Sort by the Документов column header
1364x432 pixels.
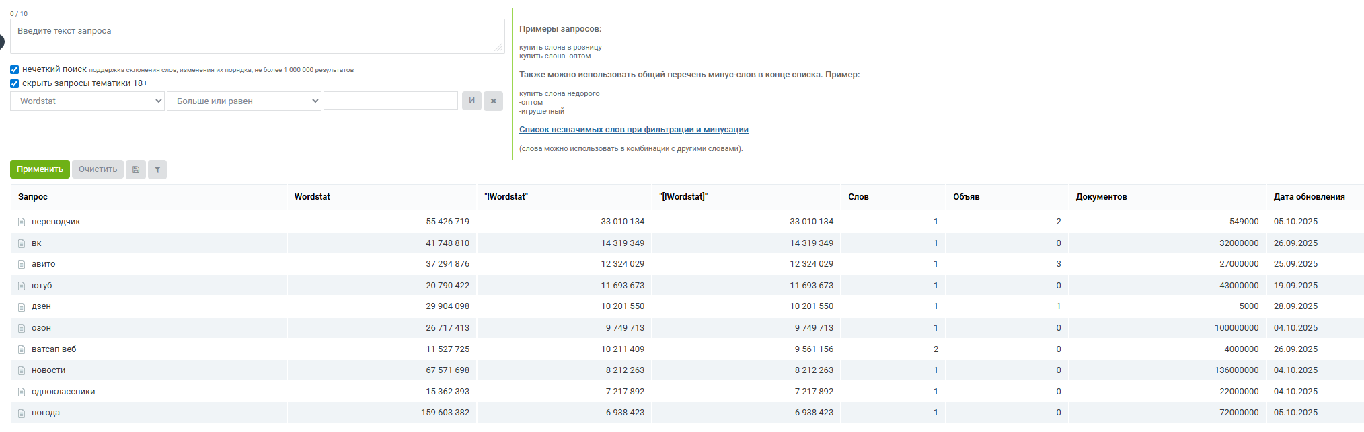1101,197
